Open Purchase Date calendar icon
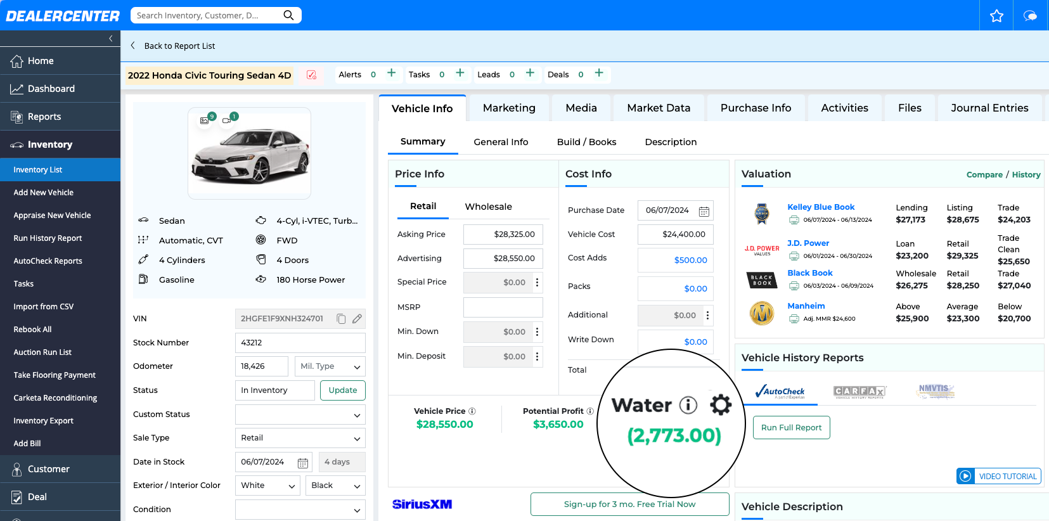This screenshot has width=1049, height=521. pos(704,211)
